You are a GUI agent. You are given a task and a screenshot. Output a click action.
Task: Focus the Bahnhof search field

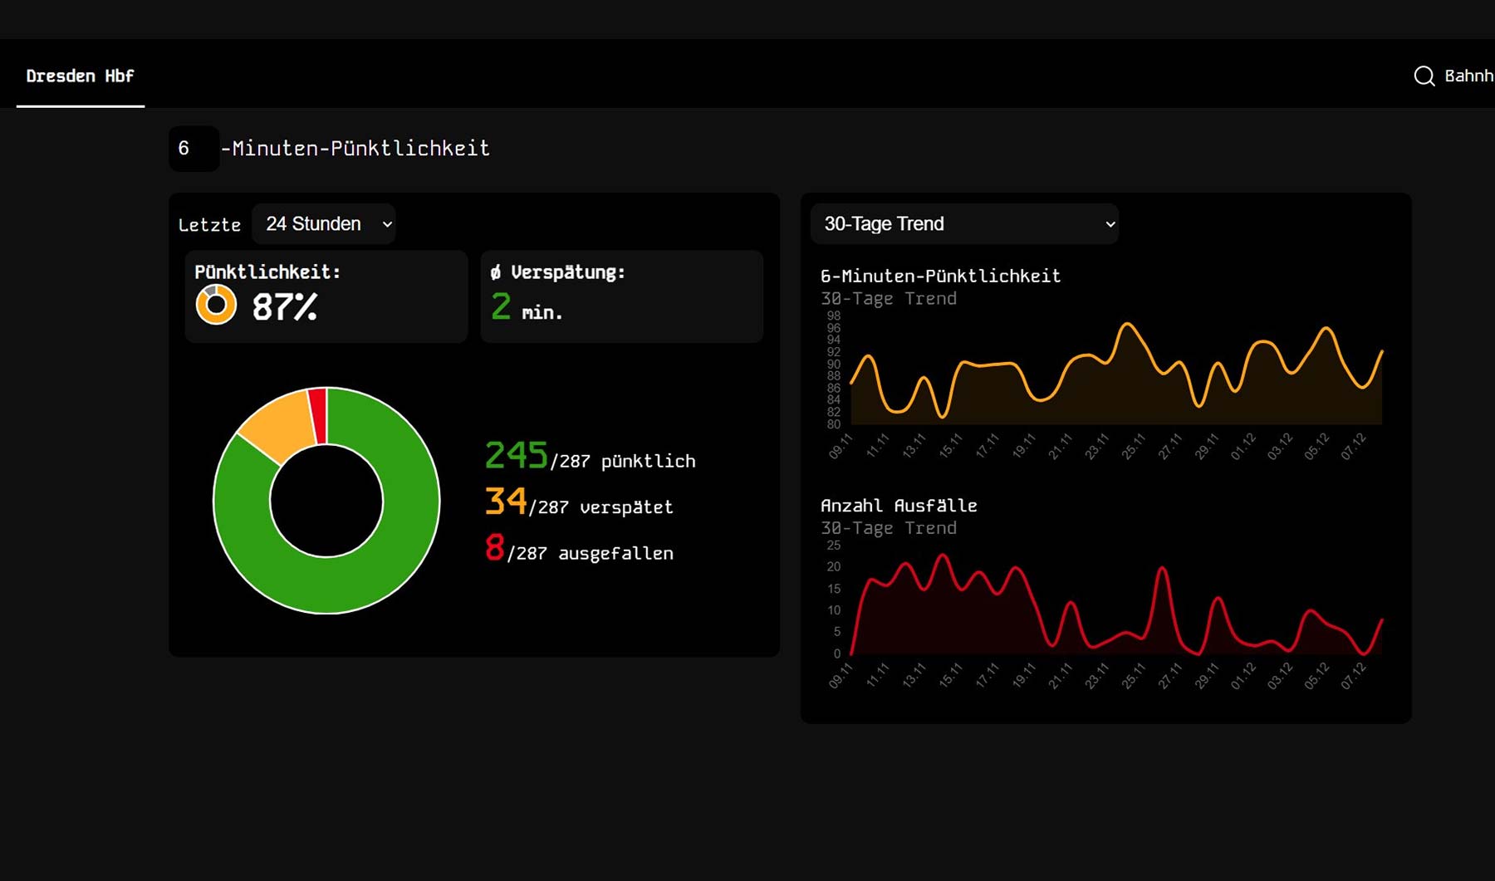(x=1467, y=76)
